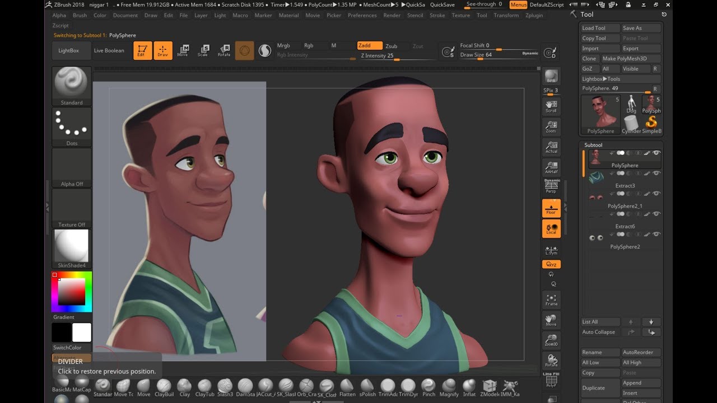The image size is (717, 403).
Task: Open the Standard brush thumbnail picker
Action: 72,86
